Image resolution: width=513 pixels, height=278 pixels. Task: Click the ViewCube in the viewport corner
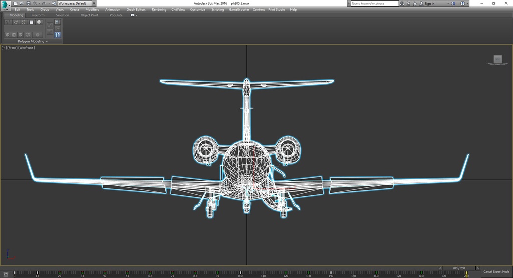(497, 60)
